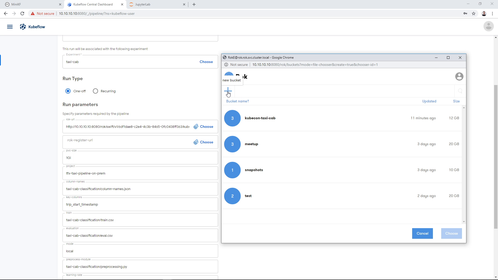The width and height of the screenshot is (498, 280).
Task: Select the One-off run type
Action: point(68,91)
